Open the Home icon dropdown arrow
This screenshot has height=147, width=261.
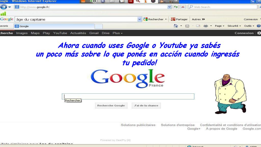pos(181,26)
